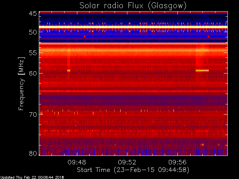Click the bright yellow-white band near 49 MHz
The image size is (239, 179).
click(133, 26)
